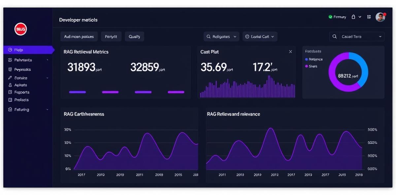
Task: Open the Prolects sidebar icon
Action: pyautogui.click(x=10, y=100)
